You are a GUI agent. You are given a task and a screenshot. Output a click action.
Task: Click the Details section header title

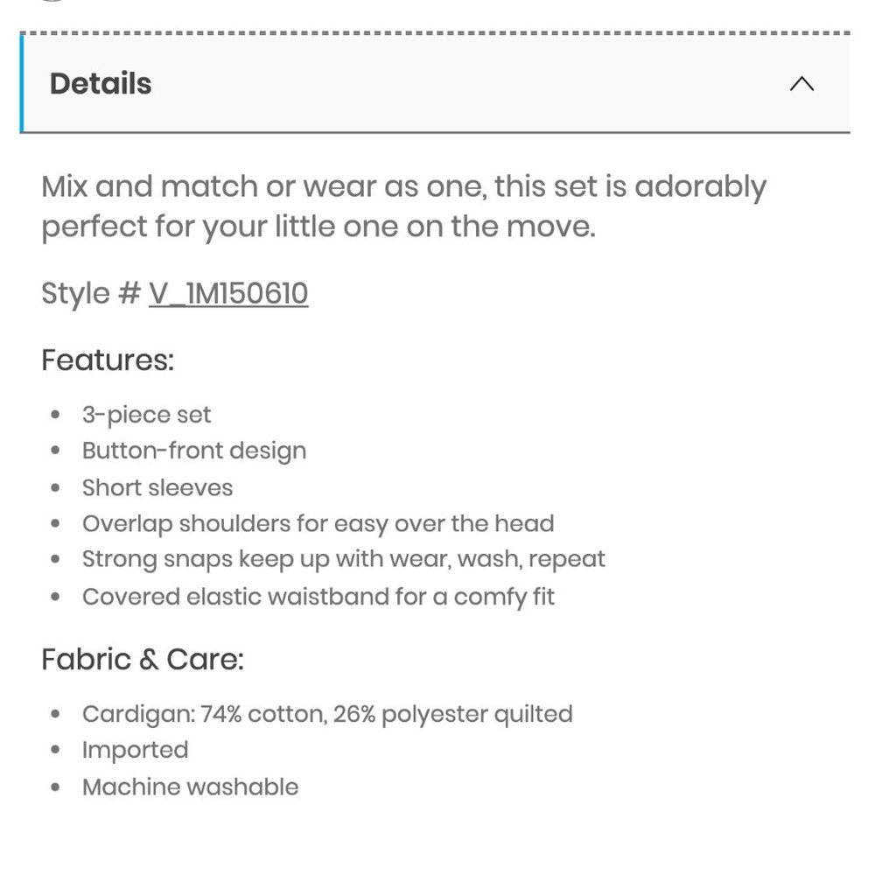click(101, 84)
